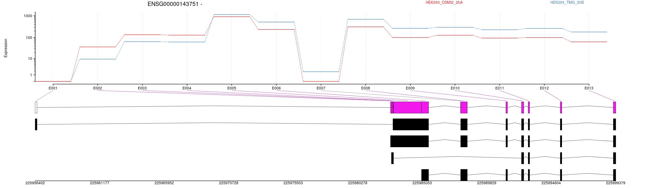Click the magenta exon box linked to E012
This screenshot has width=645, height=188.
pos(561,107)
